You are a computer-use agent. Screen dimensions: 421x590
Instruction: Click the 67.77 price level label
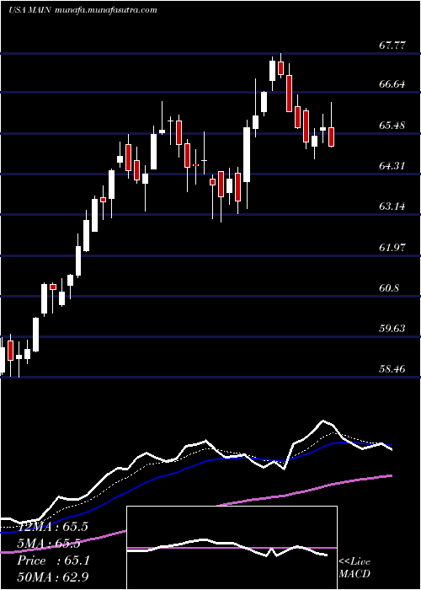pos(392,46)
